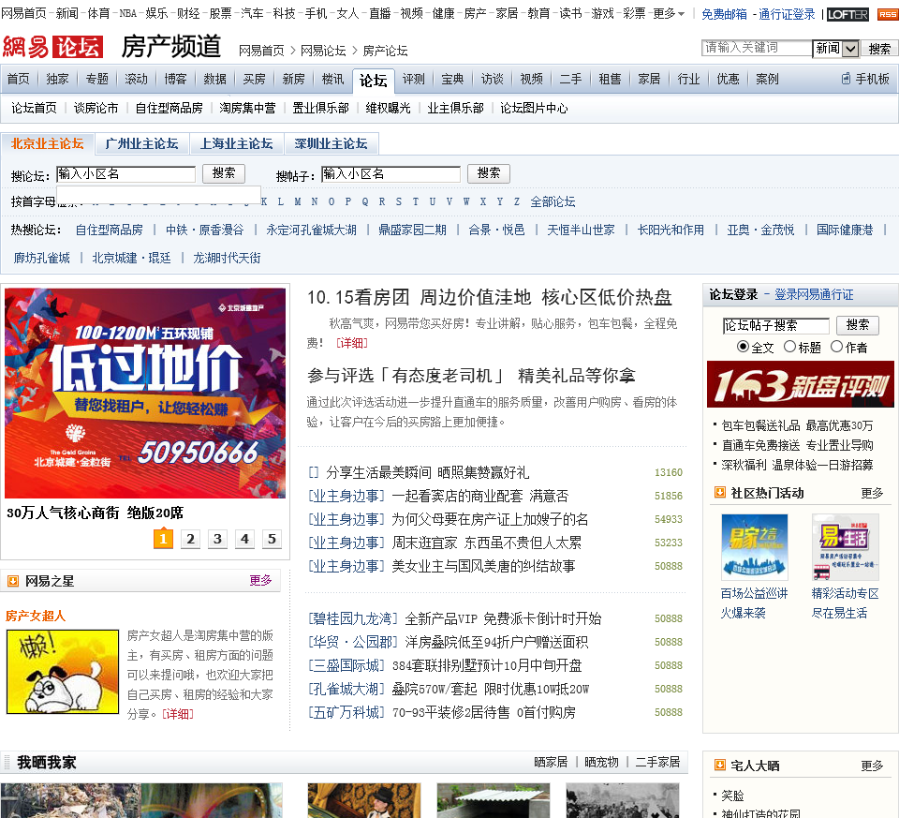
Task: Show carousel slide 3
Action: tap(217, 539)
